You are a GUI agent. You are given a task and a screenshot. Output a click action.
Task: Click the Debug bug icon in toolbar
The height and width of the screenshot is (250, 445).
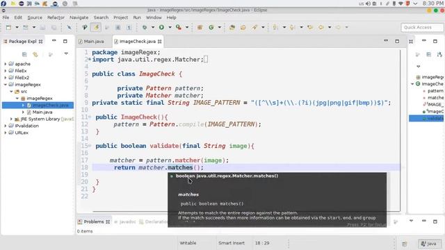point(145,28)
